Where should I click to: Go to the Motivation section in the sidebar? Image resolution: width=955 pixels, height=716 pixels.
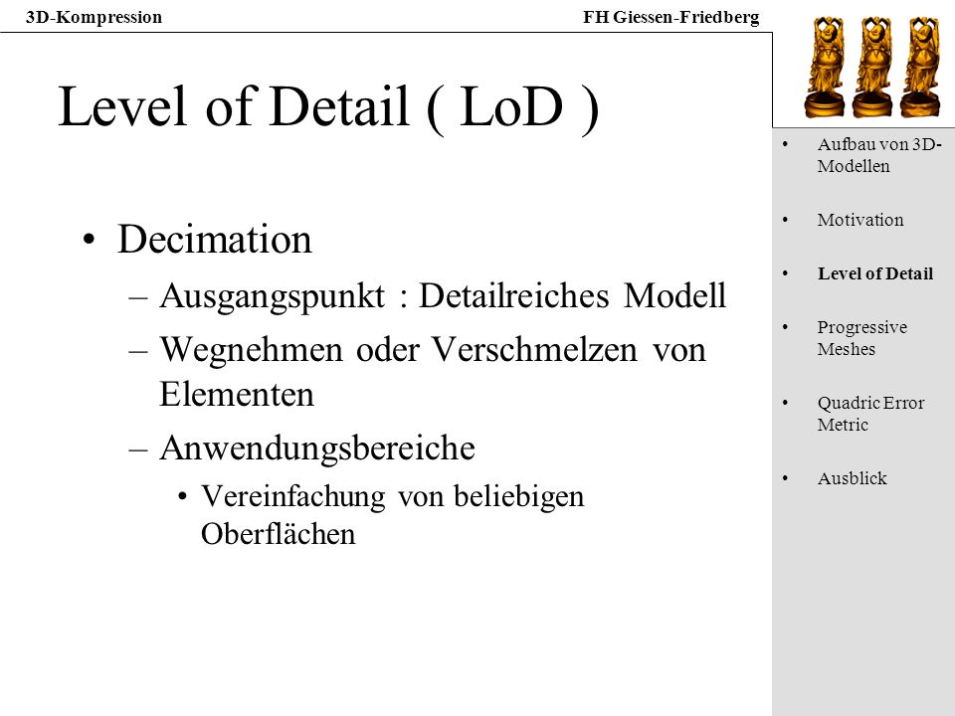(x=859, y=220)
